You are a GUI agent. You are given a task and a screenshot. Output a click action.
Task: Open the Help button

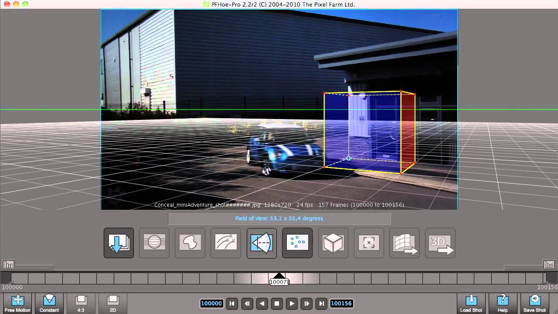[x=503, y=304]
